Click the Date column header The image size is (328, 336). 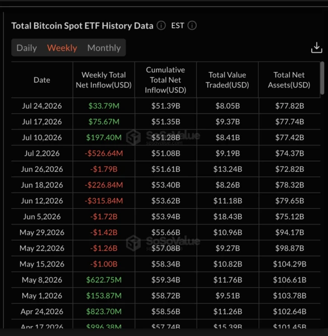[42, 80]
